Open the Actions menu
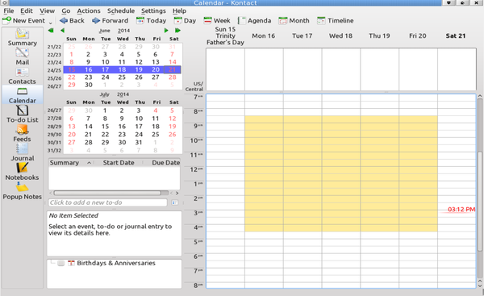The image size is (484, 296). point(89,10)
